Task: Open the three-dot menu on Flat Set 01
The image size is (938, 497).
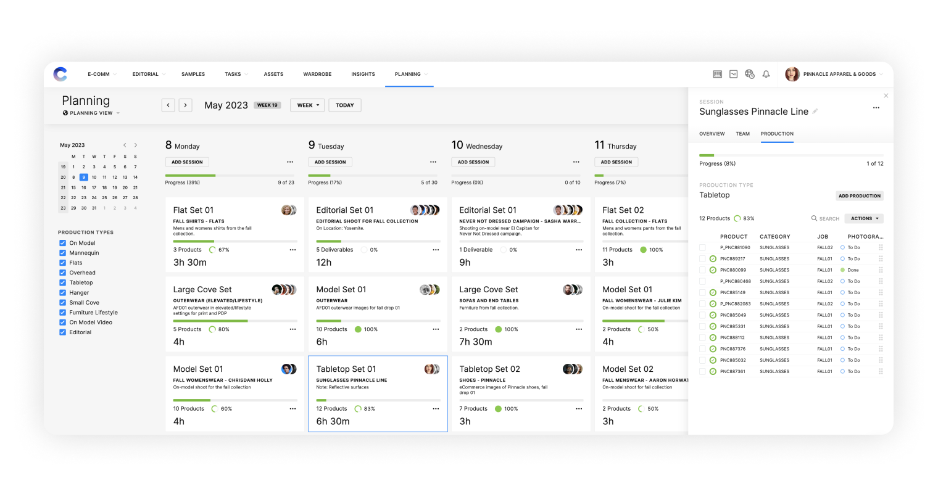Action: tap(292, 250)
